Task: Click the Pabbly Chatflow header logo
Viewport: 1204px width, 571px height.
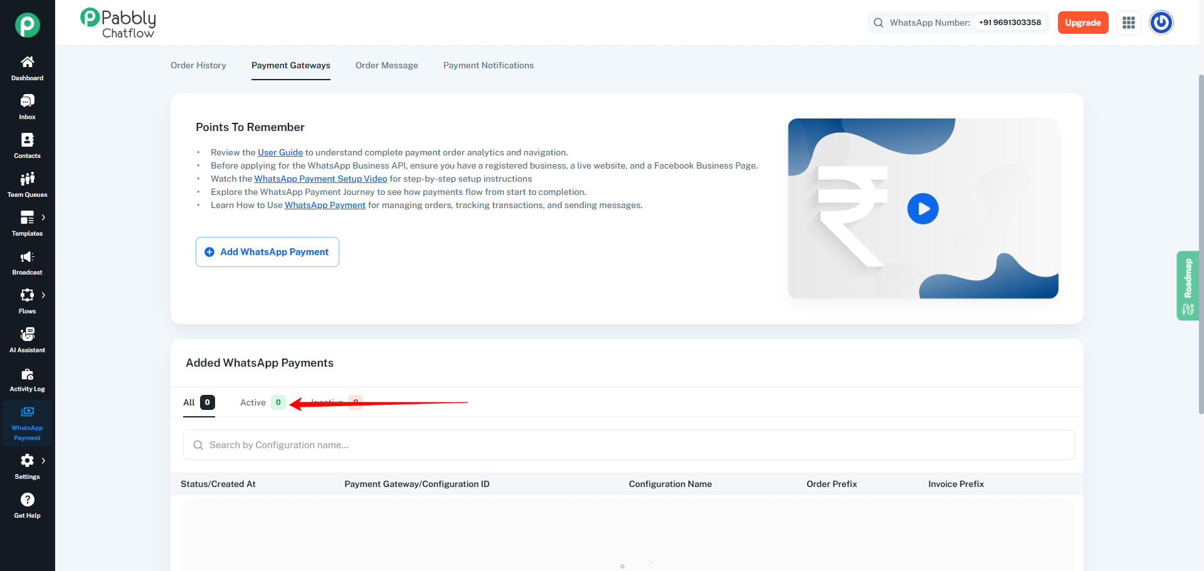Action: tap(118, 23)
